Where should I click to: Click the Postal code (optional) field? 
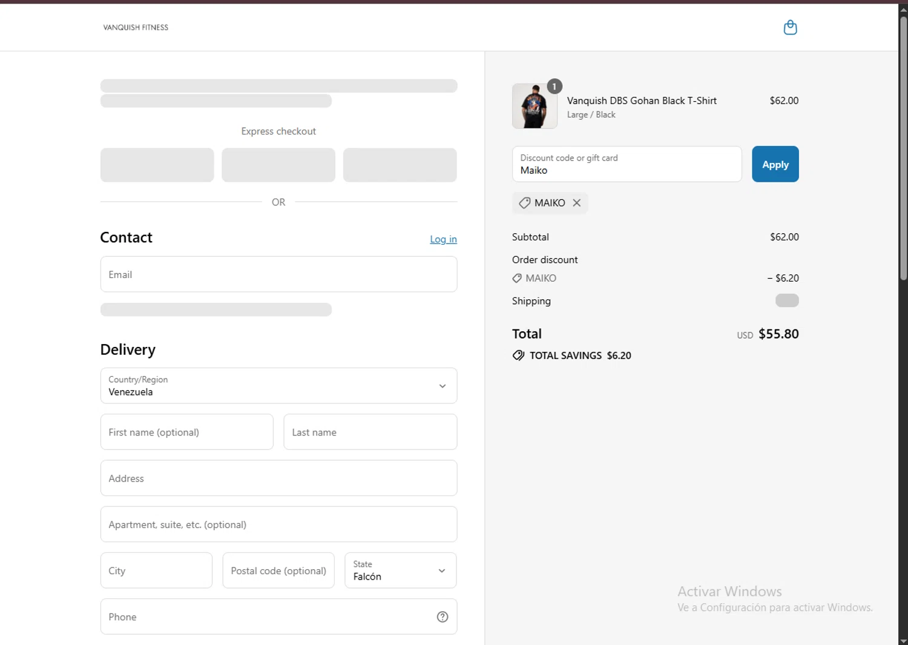[278, 571]
